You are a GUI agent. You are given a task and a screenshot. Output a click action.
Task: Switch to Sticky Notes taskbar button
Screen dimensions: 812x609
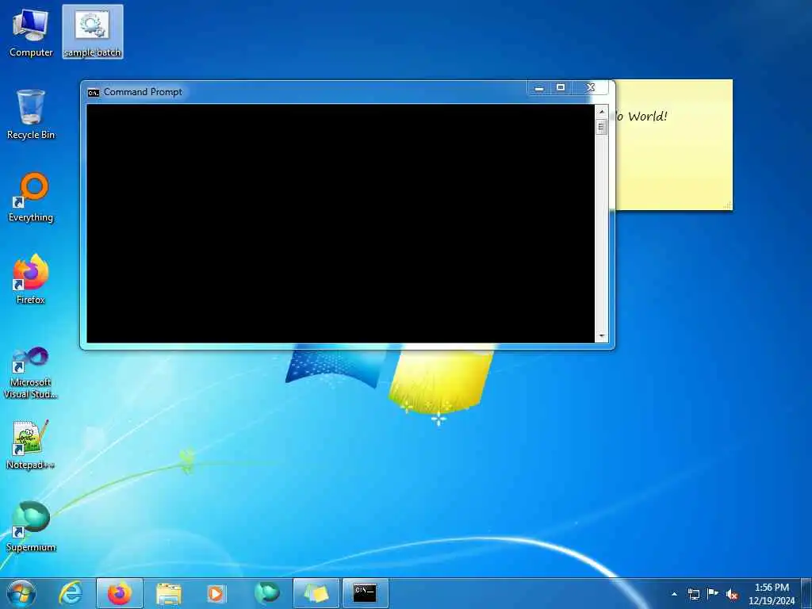click(x=316, y=593)
